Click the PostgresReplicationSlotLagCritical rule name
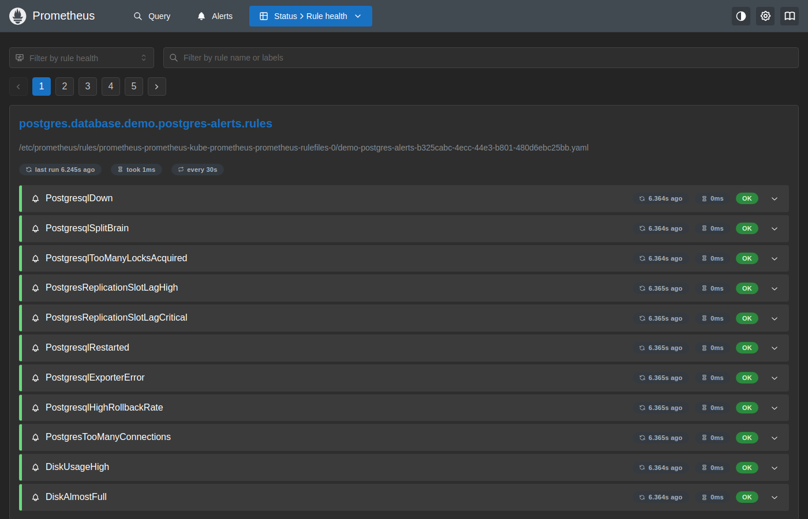The height and width of the screenshot is (519, 808). coord(117,318)
